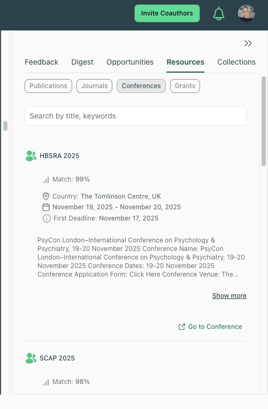This screenshot has width=268, height=409.
Task: Toggle the Conferences filter chip
Action: coord(141,86)
